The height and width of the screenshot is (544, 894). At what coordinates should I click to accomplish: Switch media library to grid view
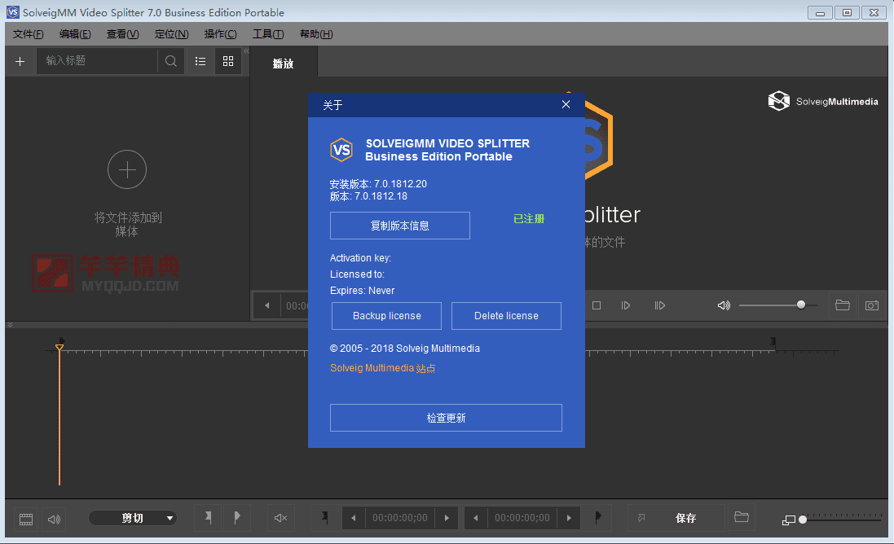pyautogui.click(x=228, y=61)
